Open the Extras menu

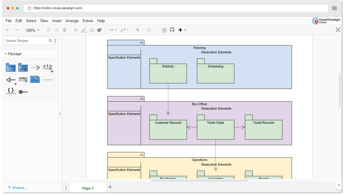point(88,21)
